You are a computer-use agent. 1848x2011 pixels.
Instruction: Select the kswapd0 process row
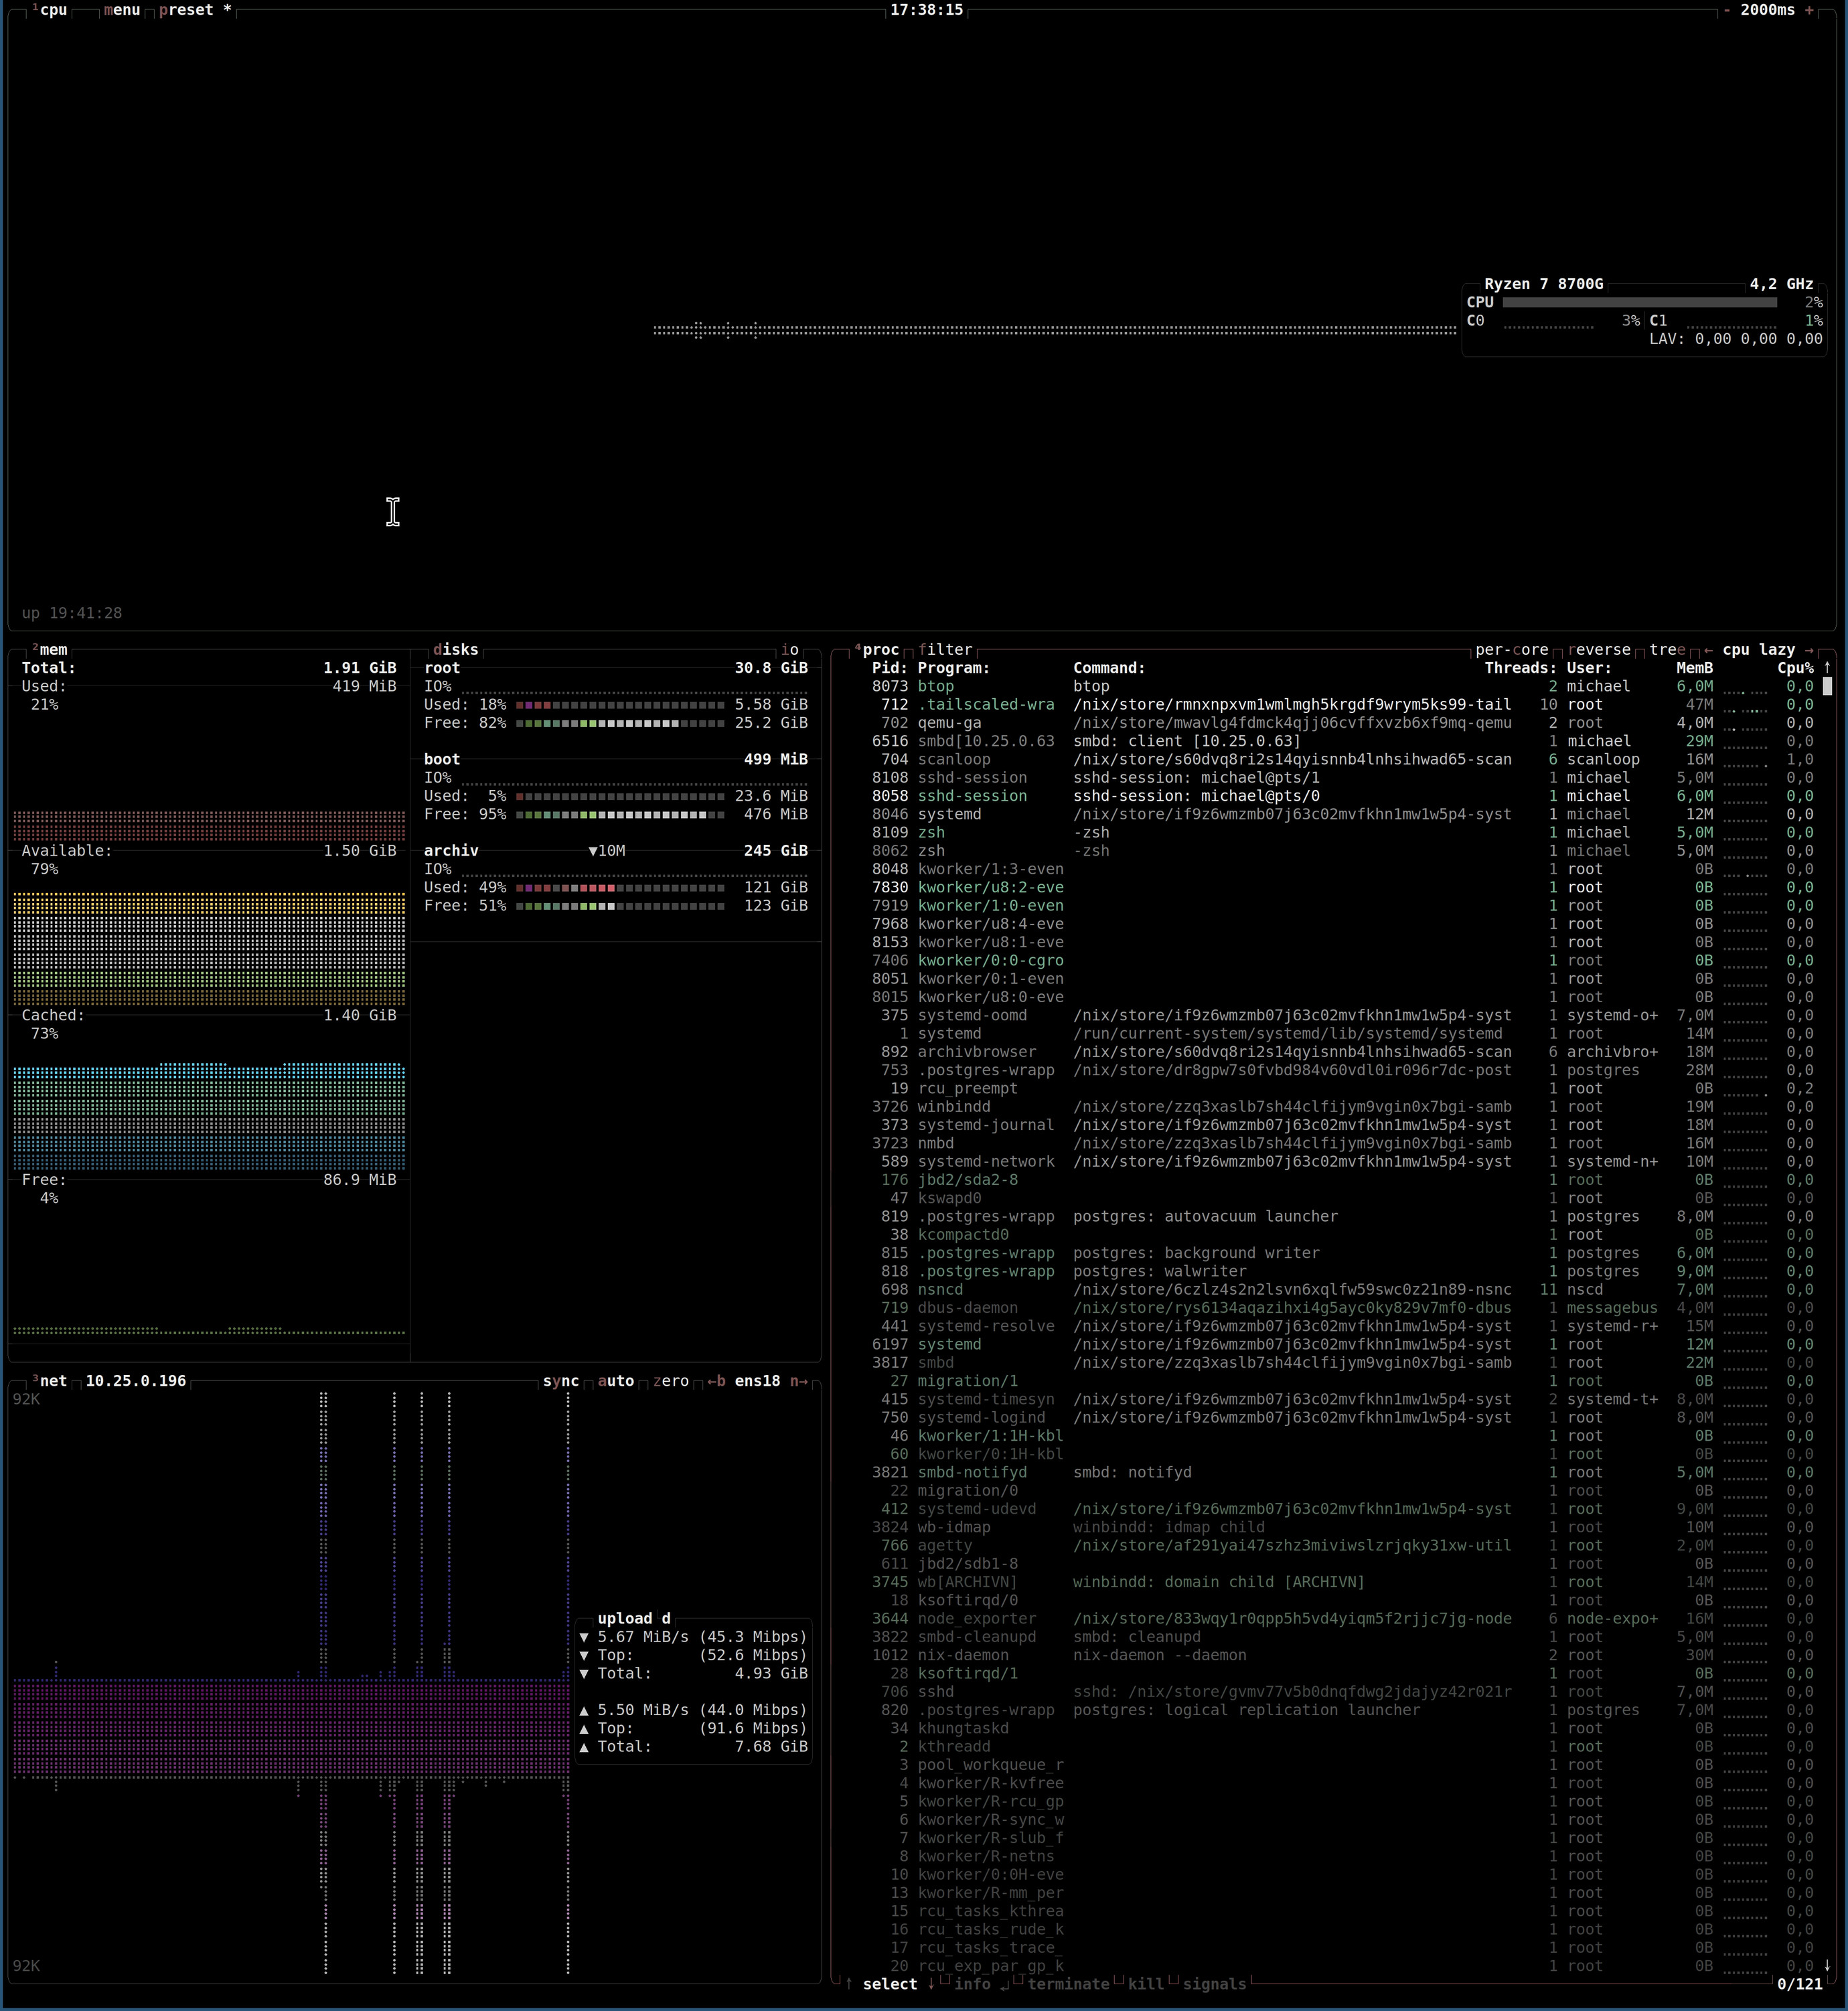click(x=1342, y=1198)
